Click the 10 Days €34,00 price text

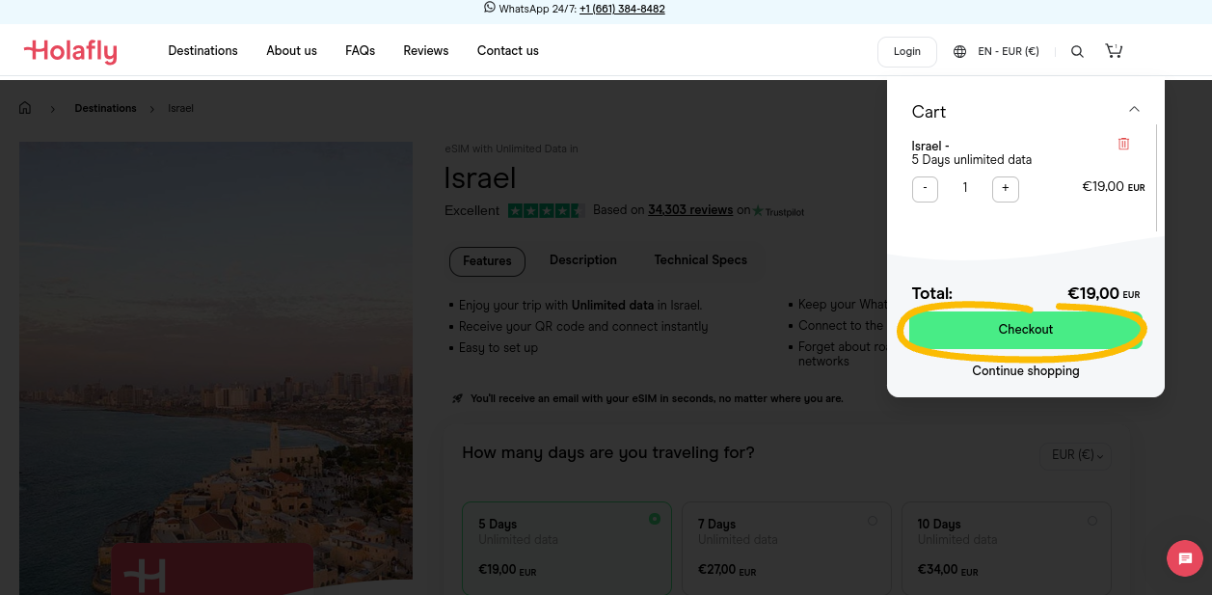[x=947, y=571]
